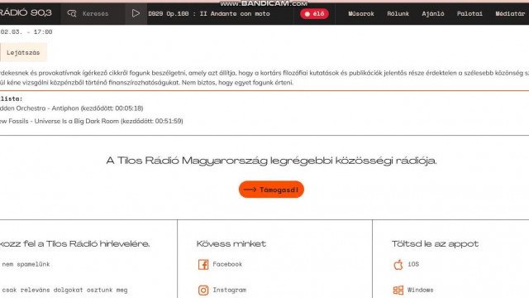
Task: Click the Windows app icon
Action: pos(398,291)
